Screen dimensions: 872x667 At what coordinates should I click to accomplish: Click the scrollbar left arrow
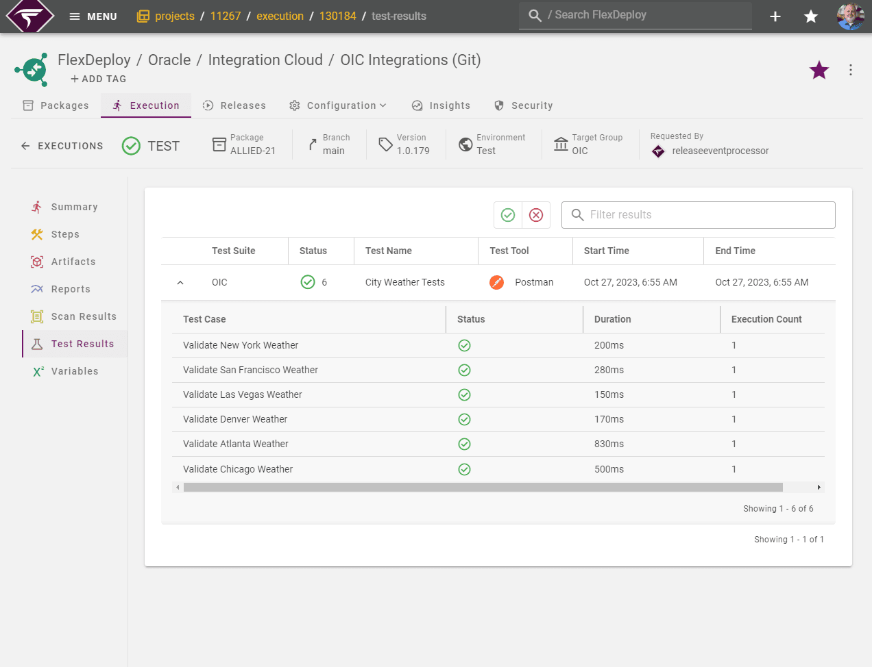178,488
